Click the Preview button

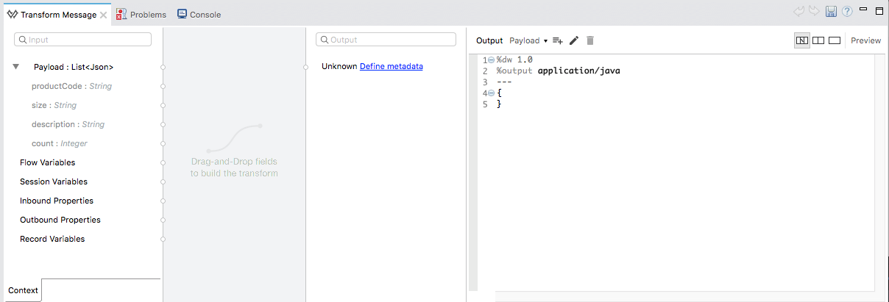coord(865,40)
